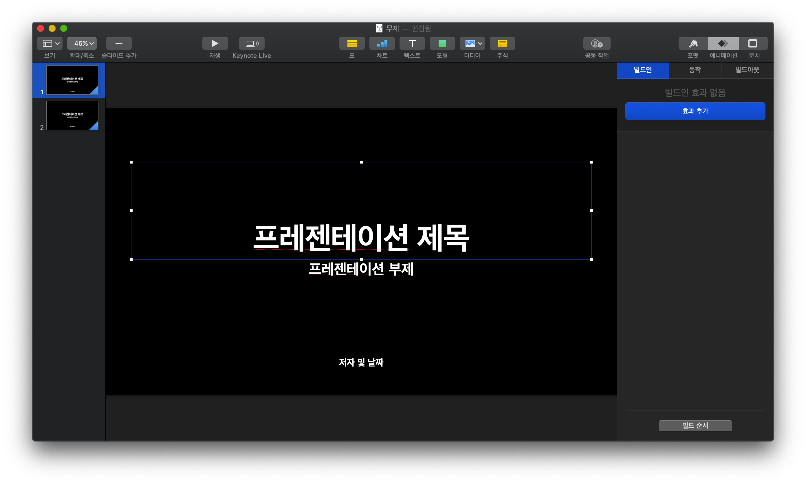This screenshot has width=806, height=484.
Task: Open the View (보기) dropdown menu
Action: (50, 43)
